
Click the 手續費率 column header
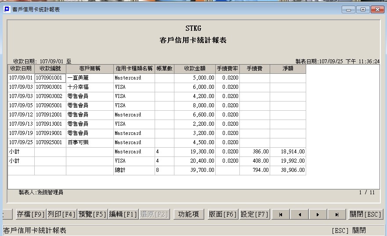(x=227, y=69)
